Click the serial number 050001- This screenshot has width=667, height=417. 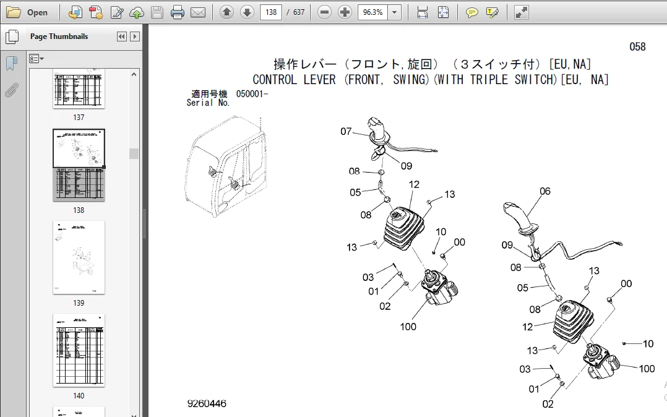coord(252,93)
